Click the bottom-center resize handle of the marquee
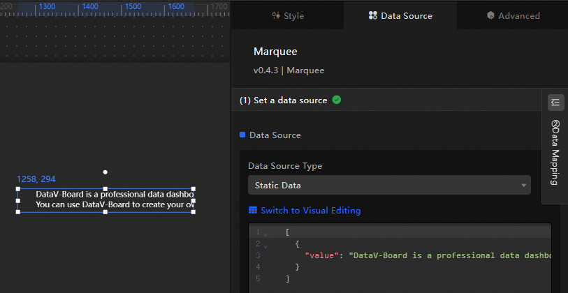Screen dimensions: 568x293 tap(105, 211)
